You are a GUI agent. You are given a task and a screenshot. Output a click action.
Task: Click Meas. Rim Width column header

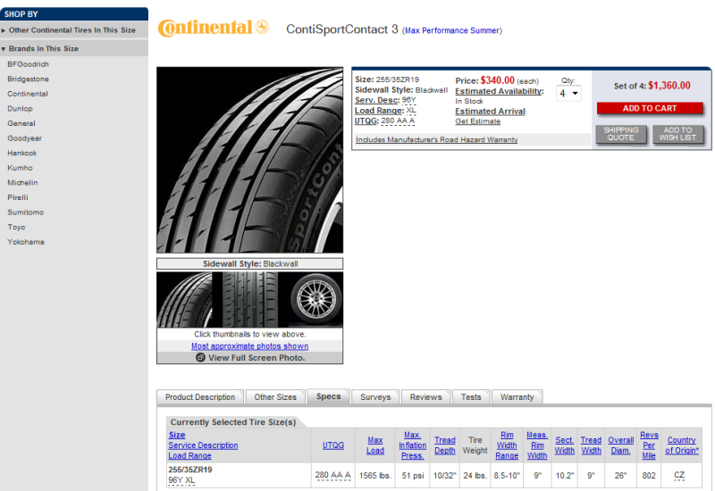(x=537, y=445)
